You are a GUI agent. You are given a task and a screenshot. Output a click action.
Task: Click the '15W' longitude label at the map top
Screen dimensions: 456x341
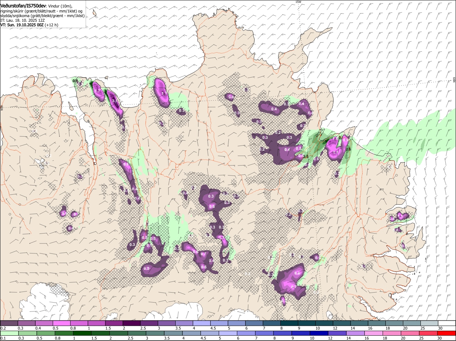(298, 2)
